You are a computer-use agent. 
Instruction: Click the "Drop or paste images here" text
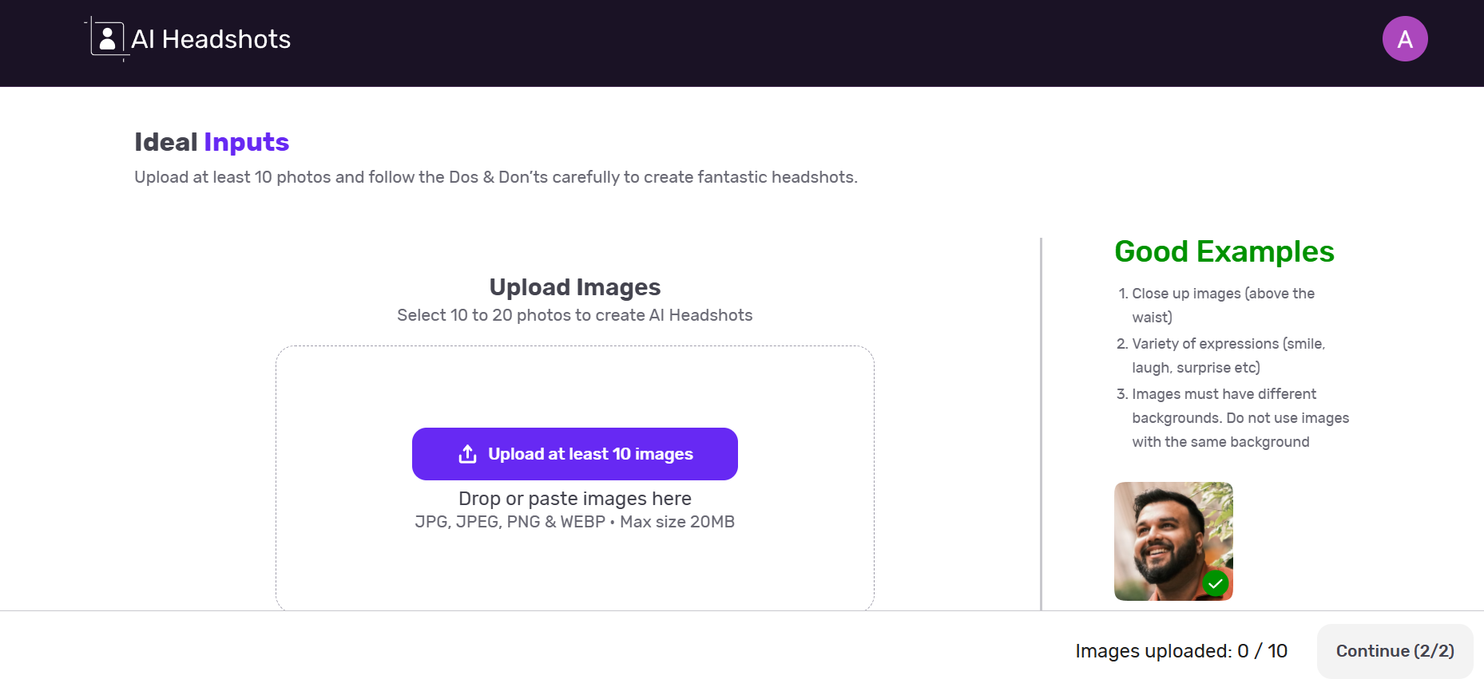[x=574, y=499]
